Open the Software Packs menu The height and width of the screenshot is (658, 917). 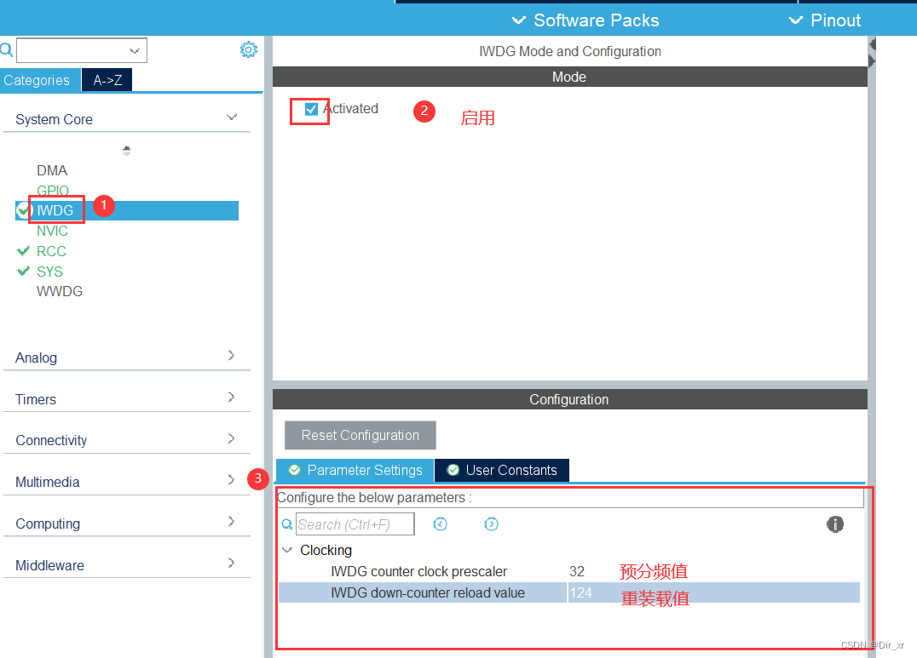pos(585,20)
